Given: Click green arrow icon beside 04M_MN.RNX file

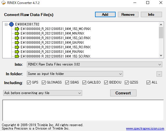Looking at the screenshot, I should pyautogui.click(x=17, y=33).
